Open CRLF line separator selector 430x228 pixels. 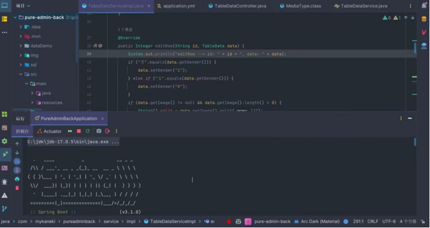click(372, 221)
